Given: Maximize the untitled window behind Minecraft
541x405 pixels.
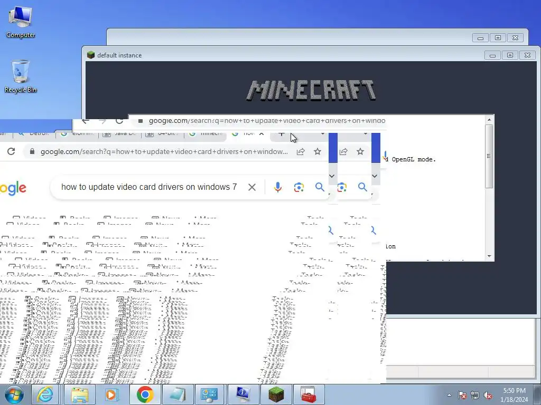Looking at the screenshot, I should [x=498, y=38].
